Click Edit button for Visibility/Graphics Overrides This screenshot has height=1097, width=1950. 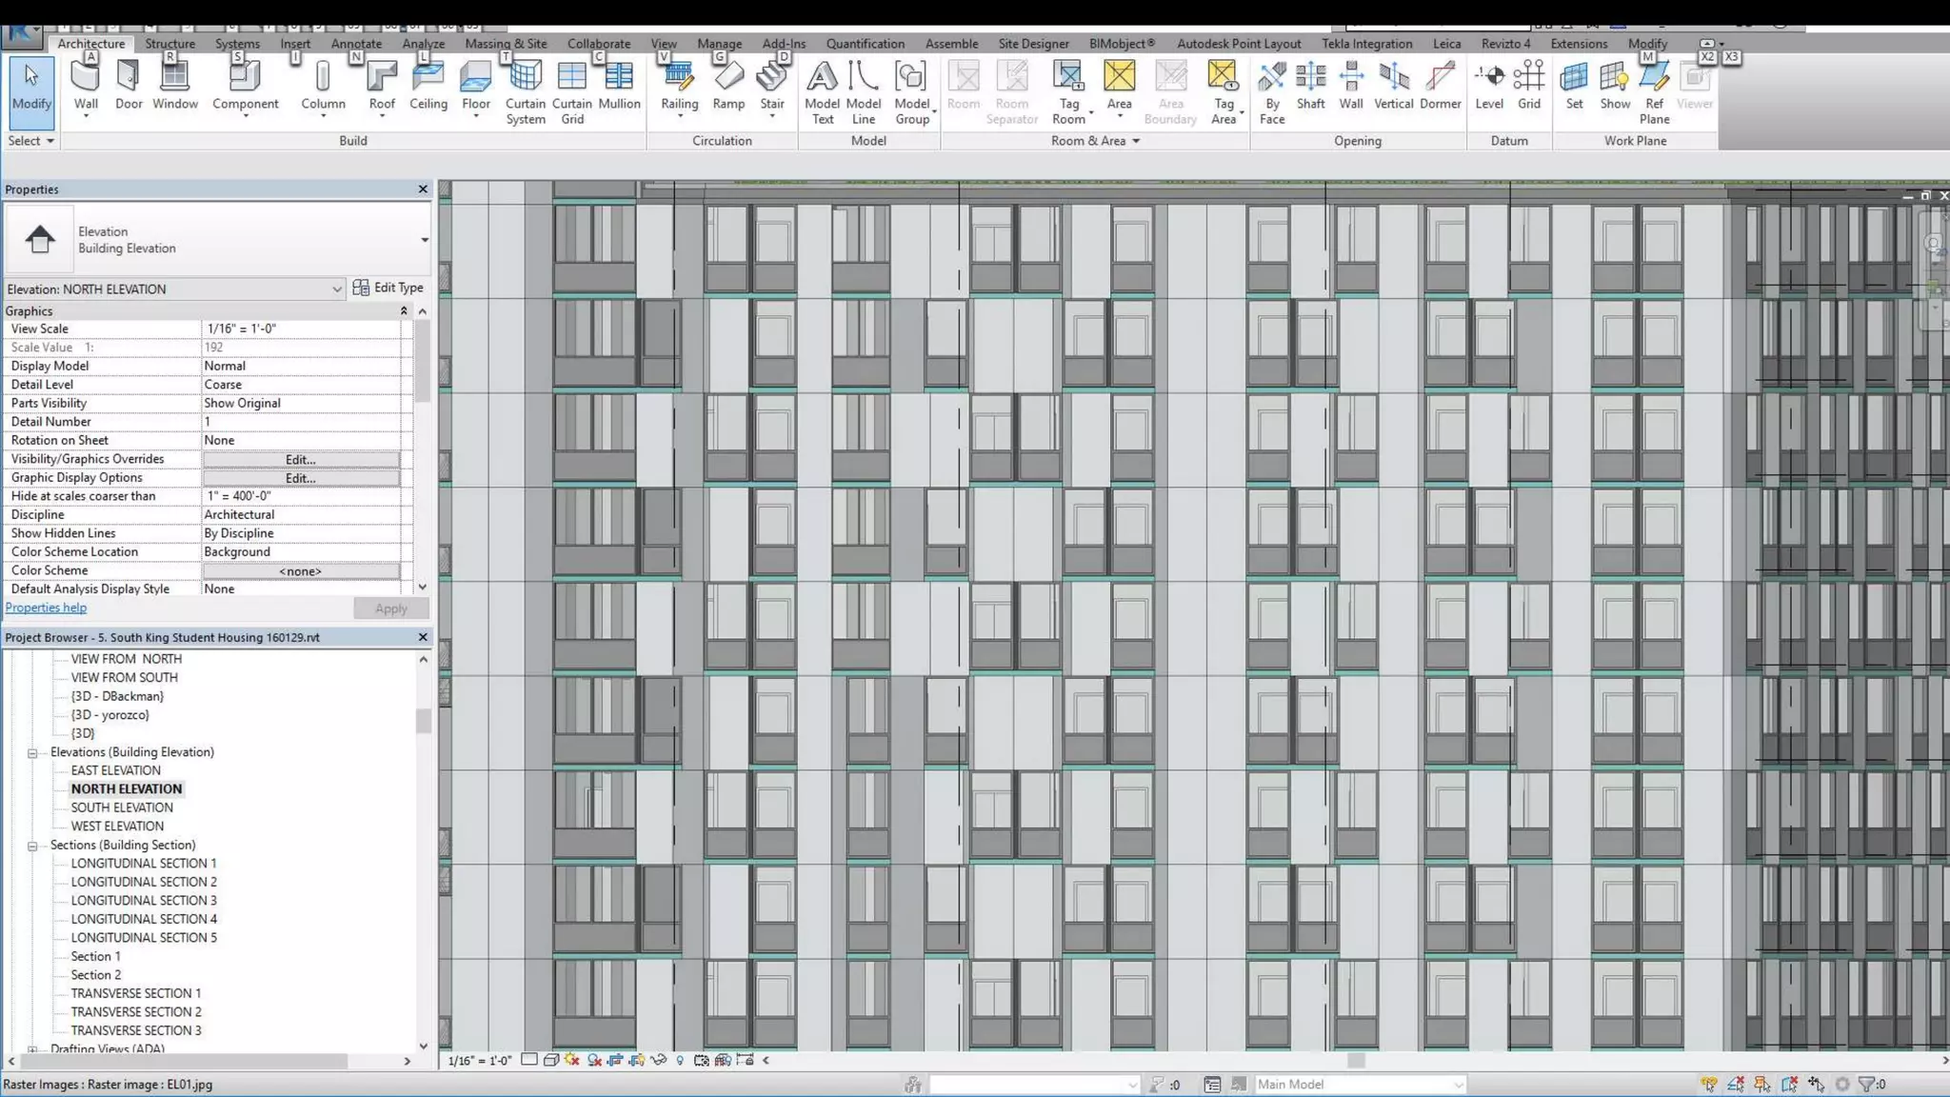[300, 459]
